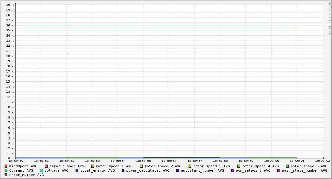Select the autostart_number AVG legend text
This screenshot has height=179, width=332.
[202, 170]
